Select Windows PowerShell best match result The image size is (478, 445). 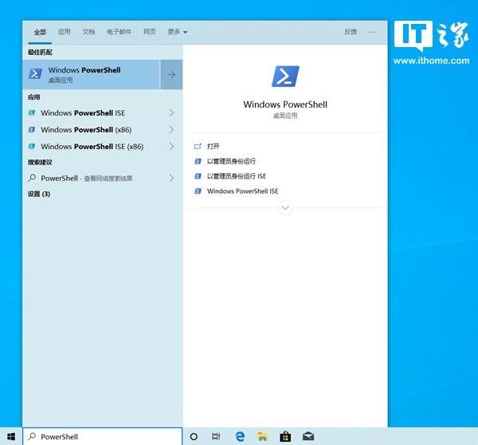(91, 74)
